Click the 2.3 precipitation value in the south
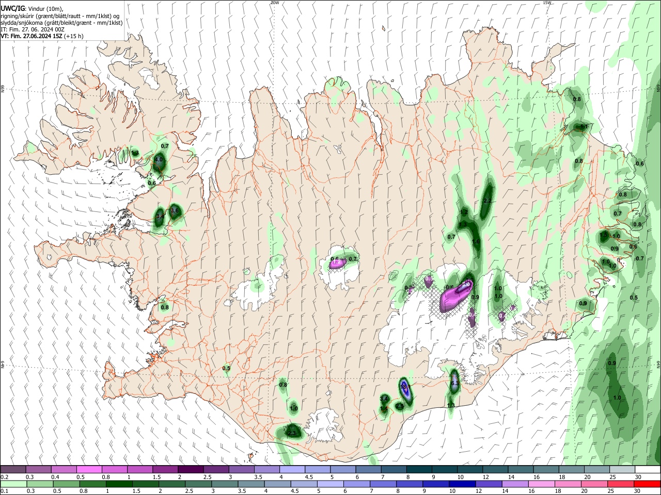 click(292, 434)
